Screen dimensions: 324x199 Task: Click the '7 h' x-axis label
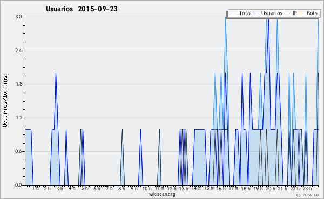(109, 188)
